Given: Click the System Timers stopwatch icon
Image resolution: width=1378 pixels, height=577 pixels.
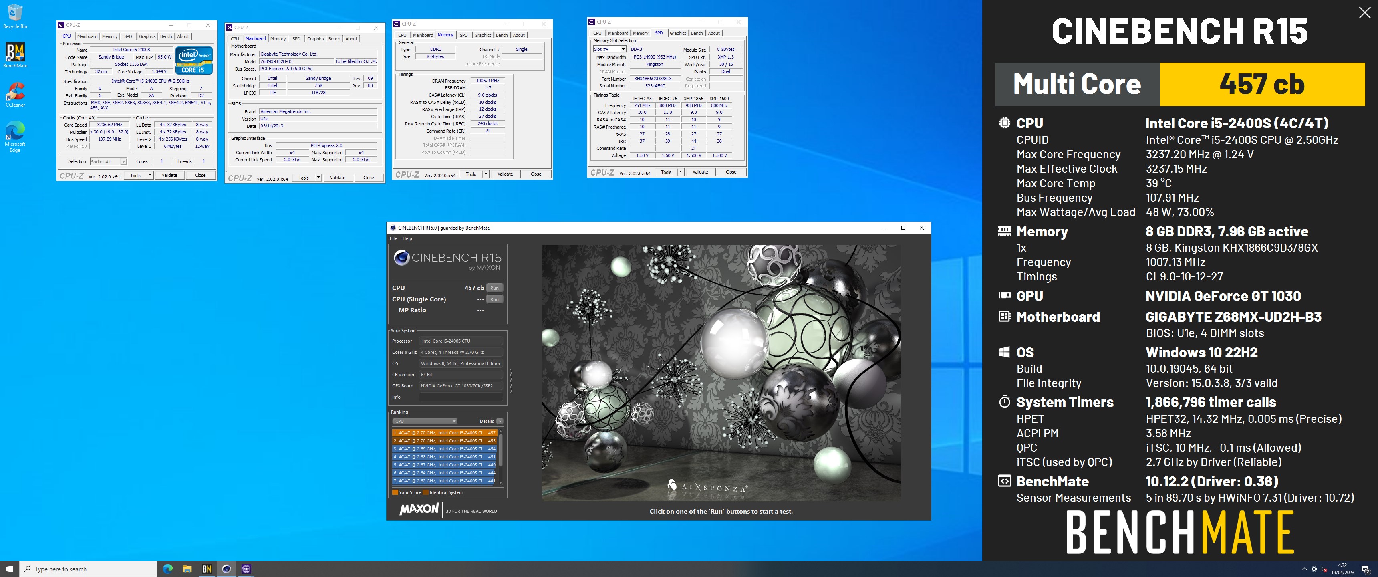Looking at the screenshot, I should pyautogui.click(x=1004, y=401).
